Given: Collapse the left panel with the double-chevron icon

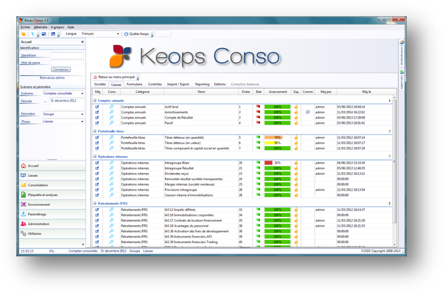Looking at the screenshot, I should (x=83, y=41).
